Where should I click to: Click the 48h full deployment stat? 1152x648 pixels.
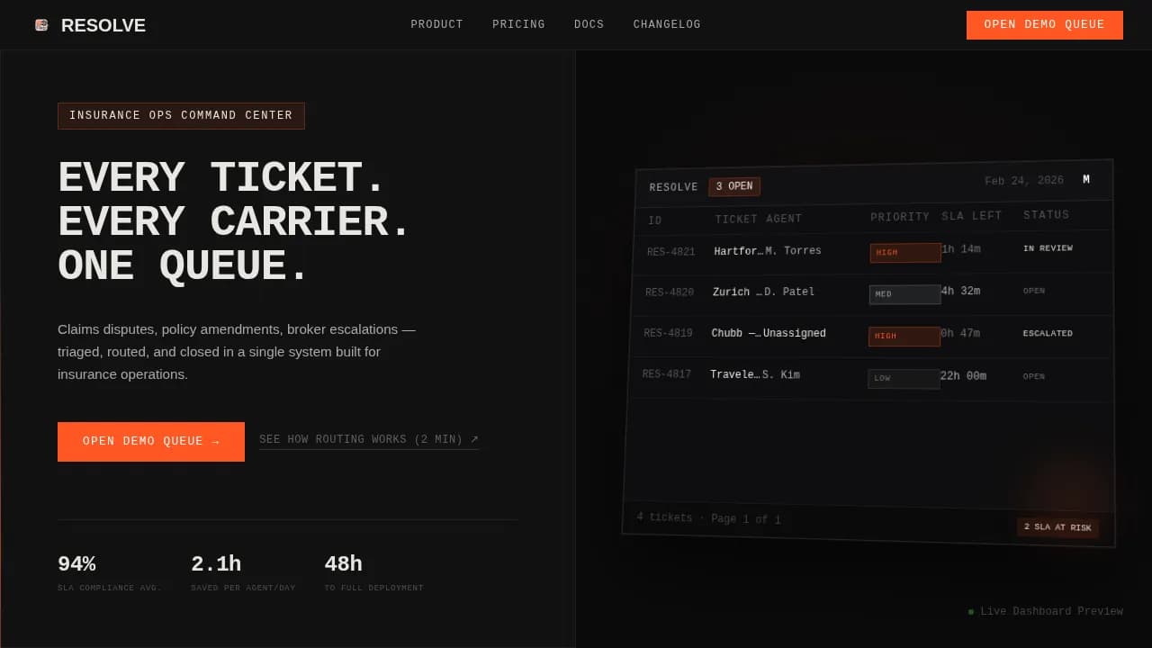pyautogui.click(x=373, y=573)
